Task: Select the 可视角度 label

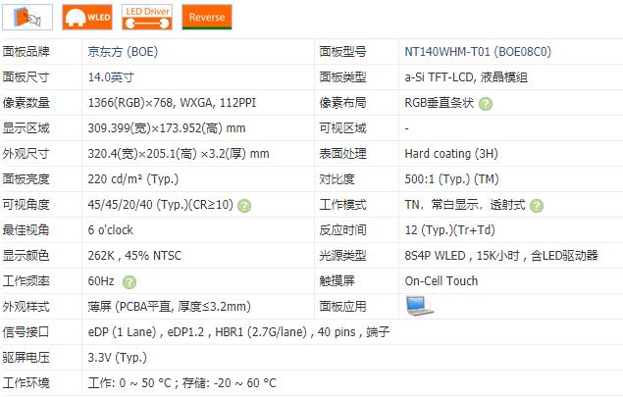Action: tap(26, 205)
